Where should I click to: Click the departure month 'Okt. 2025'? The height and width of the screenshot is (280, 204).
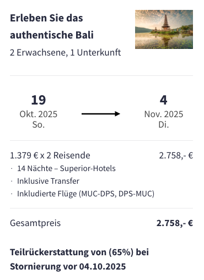point(39,114)
